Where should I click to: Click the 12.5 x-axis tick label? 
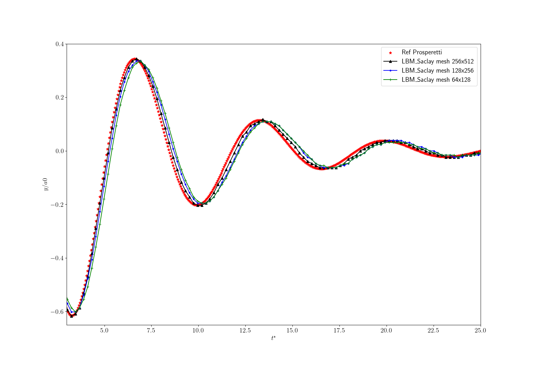click(x=245, y=331)
